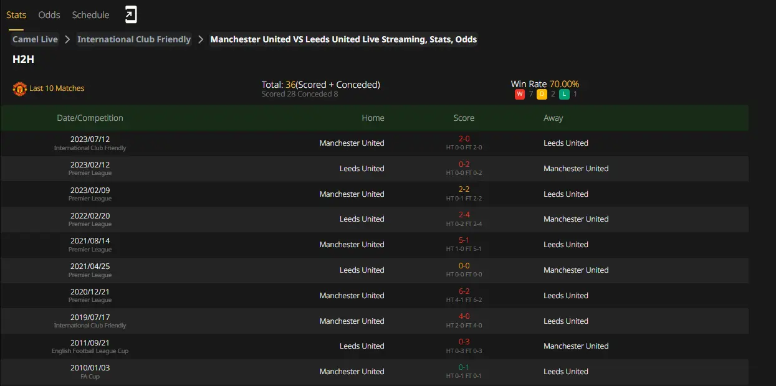776x386 pixels.
Task: Switch to the Stats tab
Action: point(16,15)
